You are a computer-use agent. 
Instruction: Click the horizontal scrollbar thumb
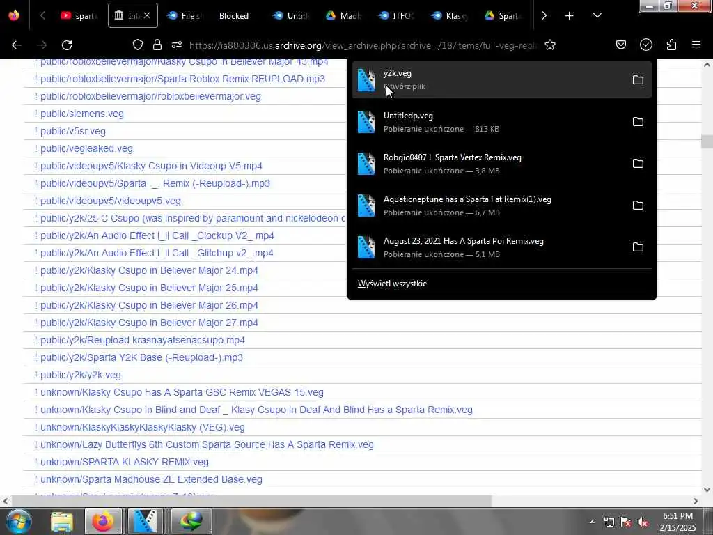click(251, 501)
